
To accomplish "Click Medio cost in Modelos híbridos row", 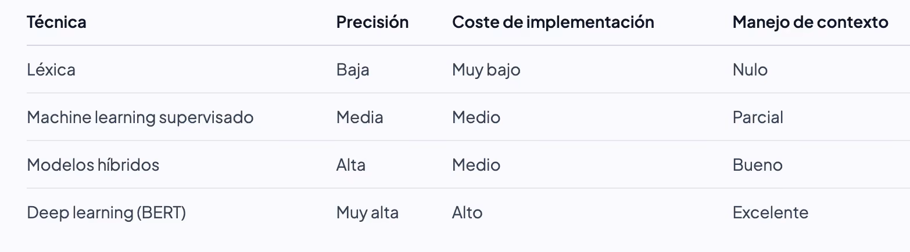I will (476, 165).
